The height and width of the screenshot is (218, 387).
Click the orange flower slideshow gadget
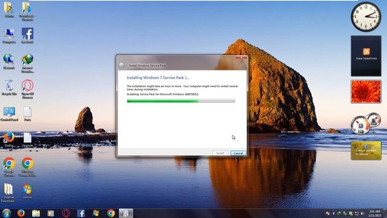point(366,91)
